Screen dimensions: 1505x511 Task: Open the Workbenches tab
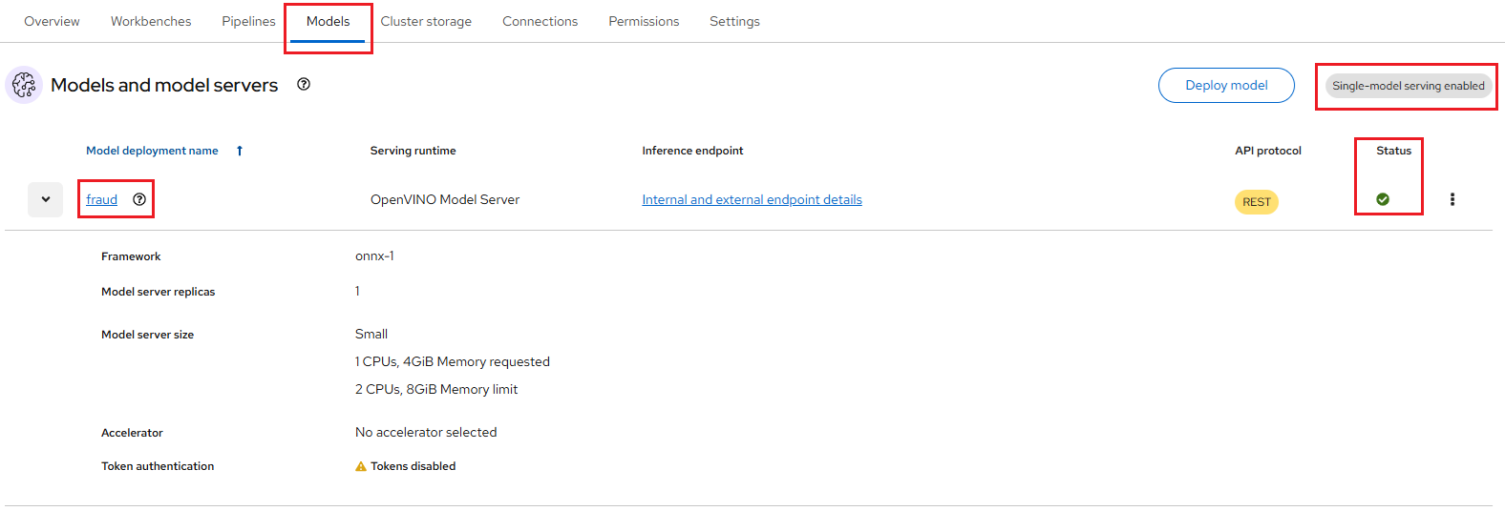151,21
